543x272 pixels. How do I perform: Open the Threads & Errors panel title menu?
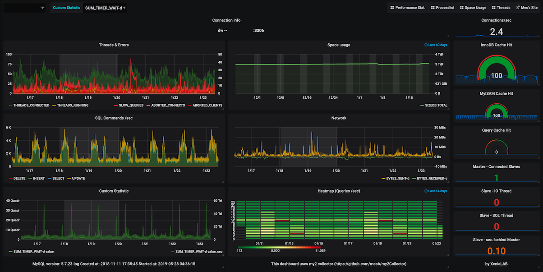coord(114,45)
